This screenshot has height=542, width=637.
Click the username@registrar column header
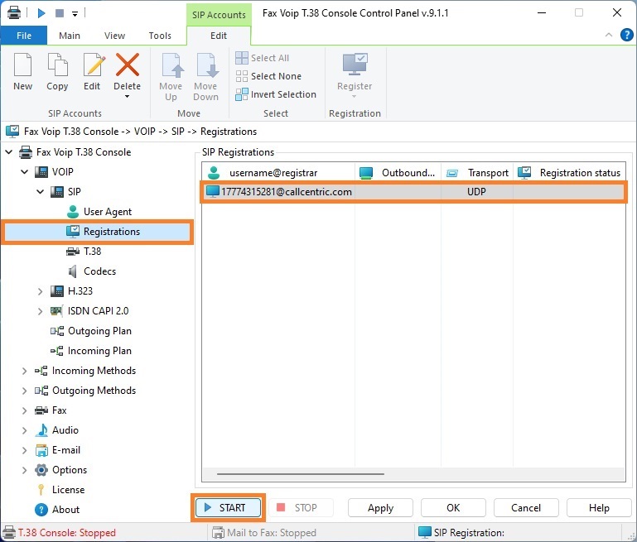[278, 173]
